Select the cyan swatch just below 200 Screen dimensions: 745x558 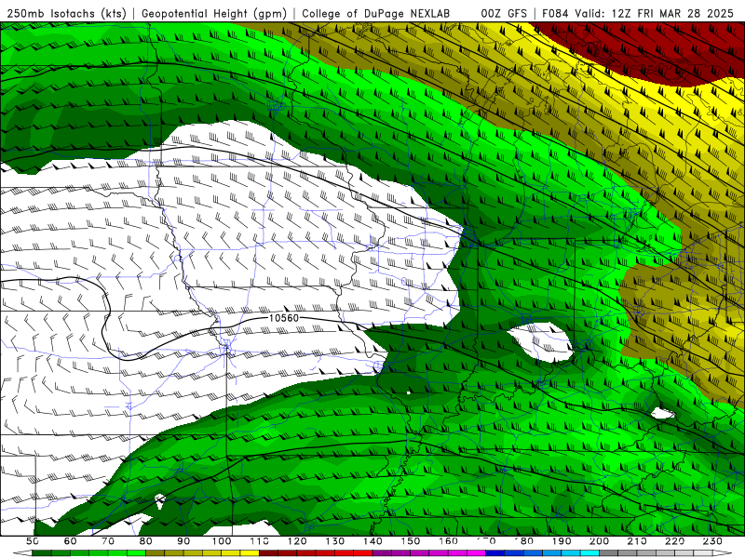[589, 553]
